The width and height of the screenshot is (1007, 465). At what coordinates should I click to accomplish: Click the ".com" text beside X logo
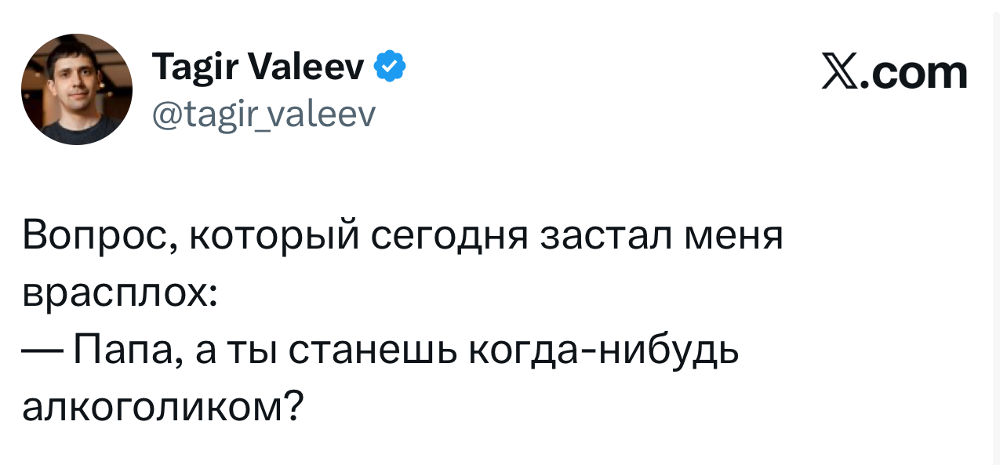pyautogui.click(x=915, y=74)
